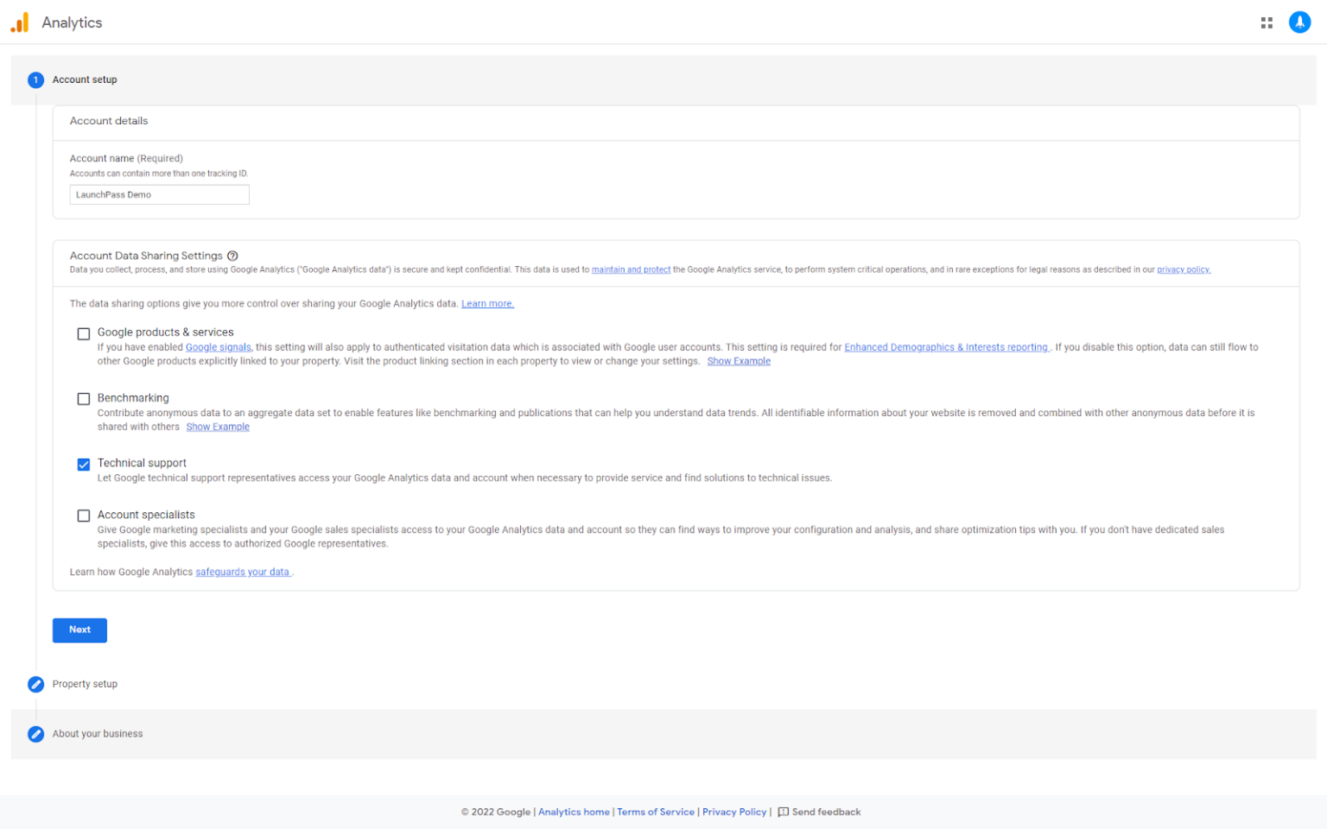Click the Property setup edit pencil icon
This screenshot has height=829, width=1327.
click(35, 684)
